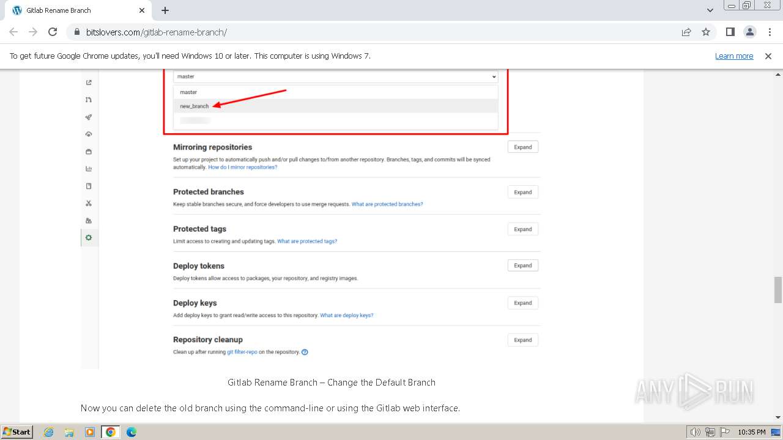Image resolution: width=783 pixels, height=440 pixels.
Task: Select the Gitlab Rename Branch tab
Action: [x=73, y=10]
